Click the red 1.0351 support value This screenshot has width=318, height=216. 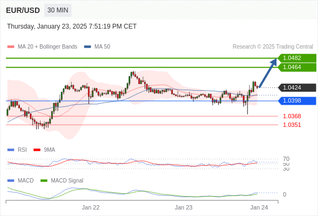click(292, 125)
